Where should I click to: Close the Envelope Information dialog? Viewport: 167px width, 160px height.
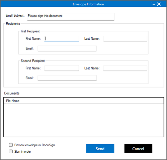(159, 4)
